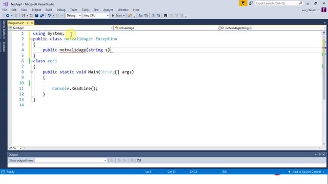The image size is (328, 184).
Task: Click the Decrease Indent toolbar icon
Action: [x=153, y=16]
